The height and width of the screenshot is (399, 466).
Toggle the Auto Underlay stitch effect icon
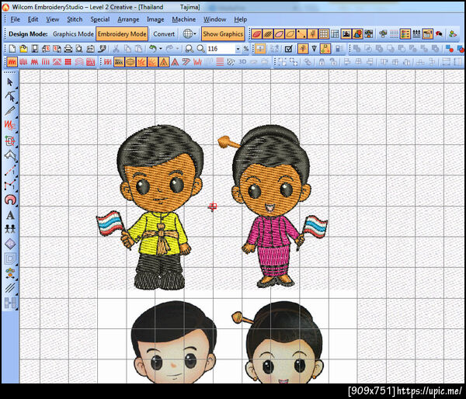point(119,62)
